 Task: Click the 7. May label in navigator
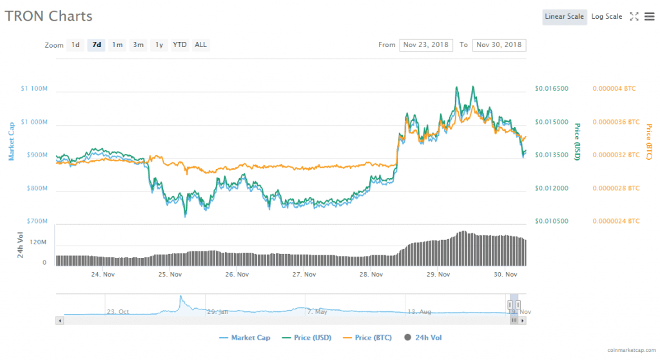(317, 312)
